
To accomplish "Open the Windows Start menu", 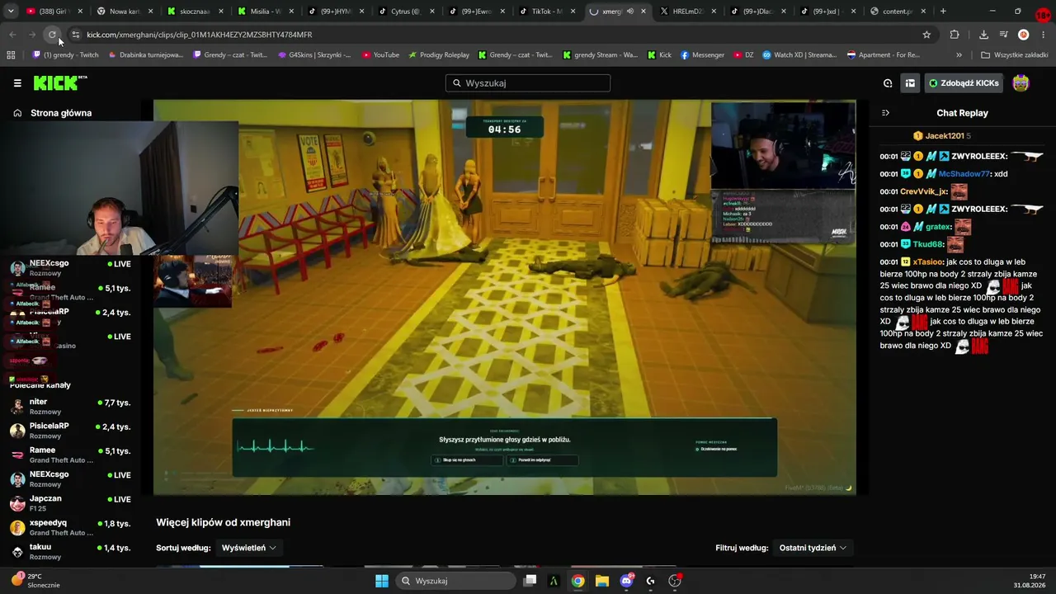I will [x=382, y=581].
